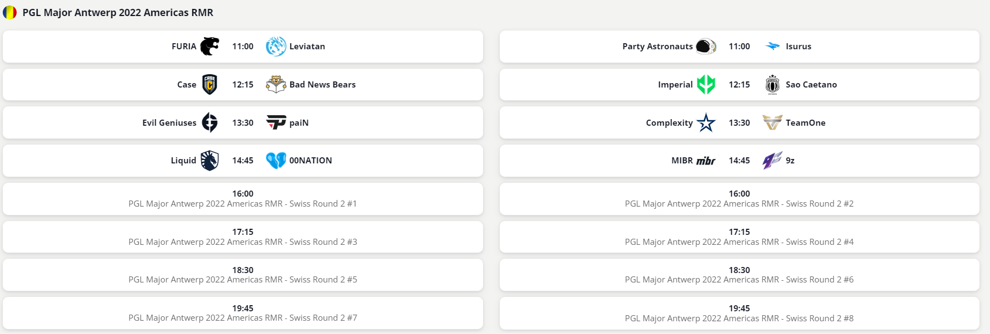Click the 9z purple logo
Viewport: 990px width, 334px height.
coord(772,161)
